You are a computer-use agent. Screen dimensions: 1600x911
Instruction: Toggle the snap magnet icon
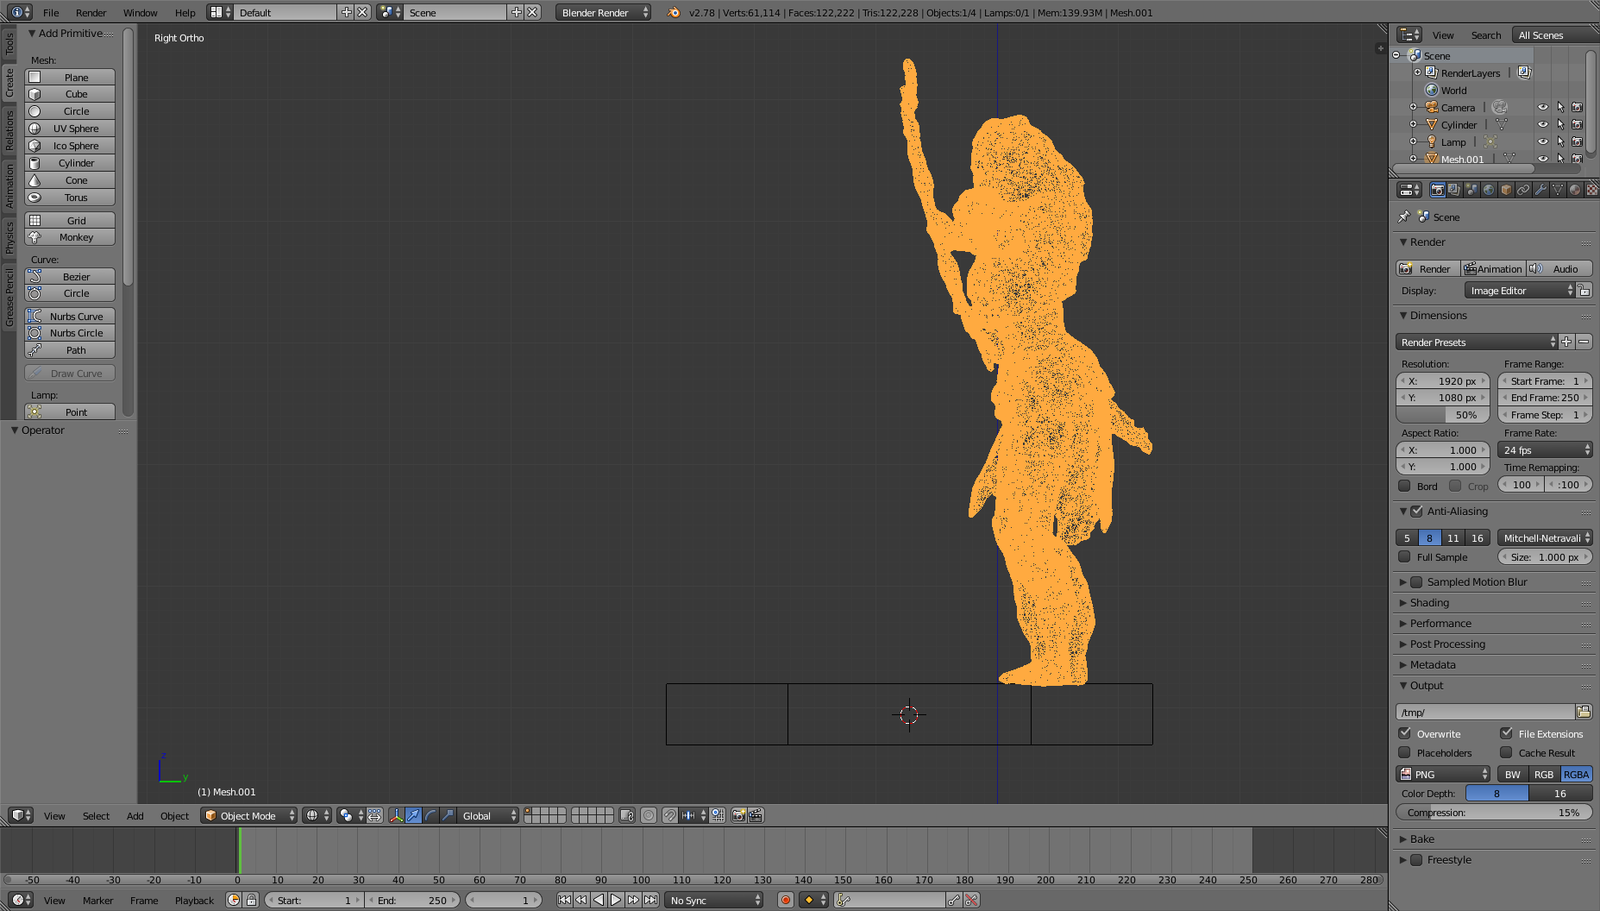pyautogui.click(x=670, y=815)
